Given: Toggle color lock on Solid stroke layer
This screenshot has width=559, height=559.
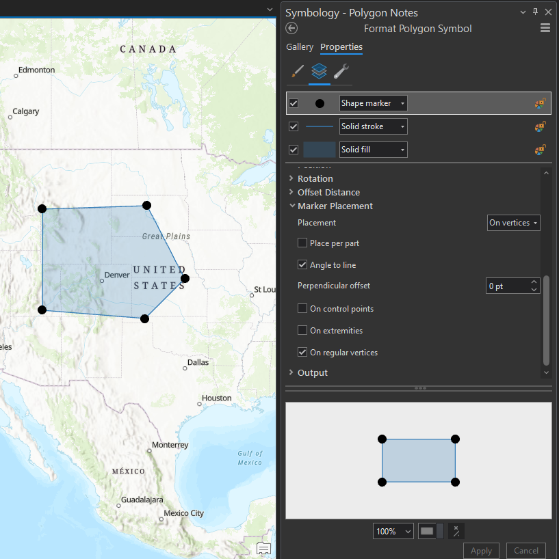Looking at the screenshot, I should (x=538, y=126).
